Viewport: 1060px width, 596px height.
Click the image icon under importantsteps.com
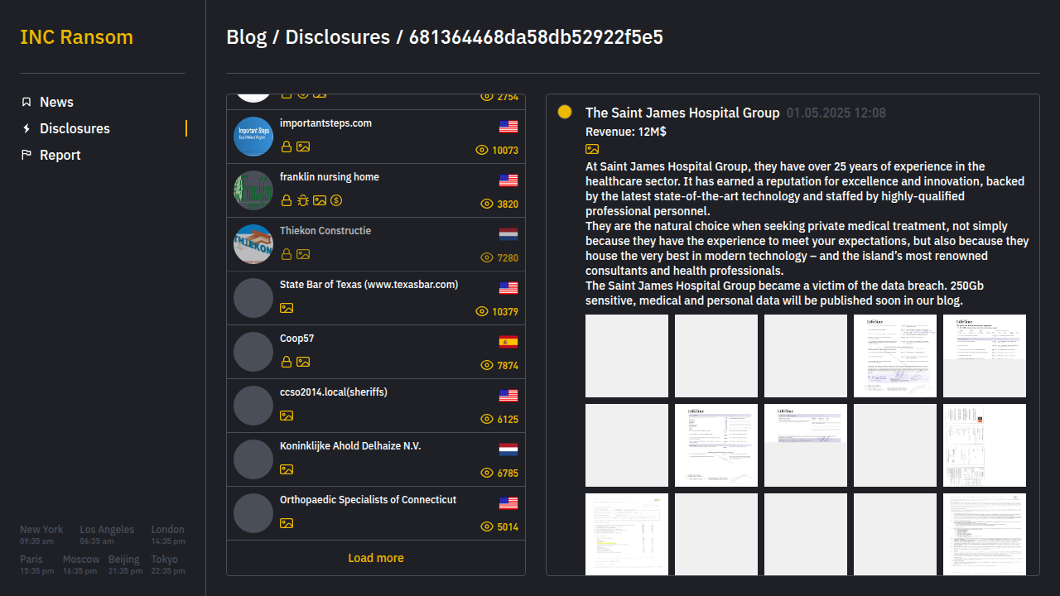[x=303, y=147]
